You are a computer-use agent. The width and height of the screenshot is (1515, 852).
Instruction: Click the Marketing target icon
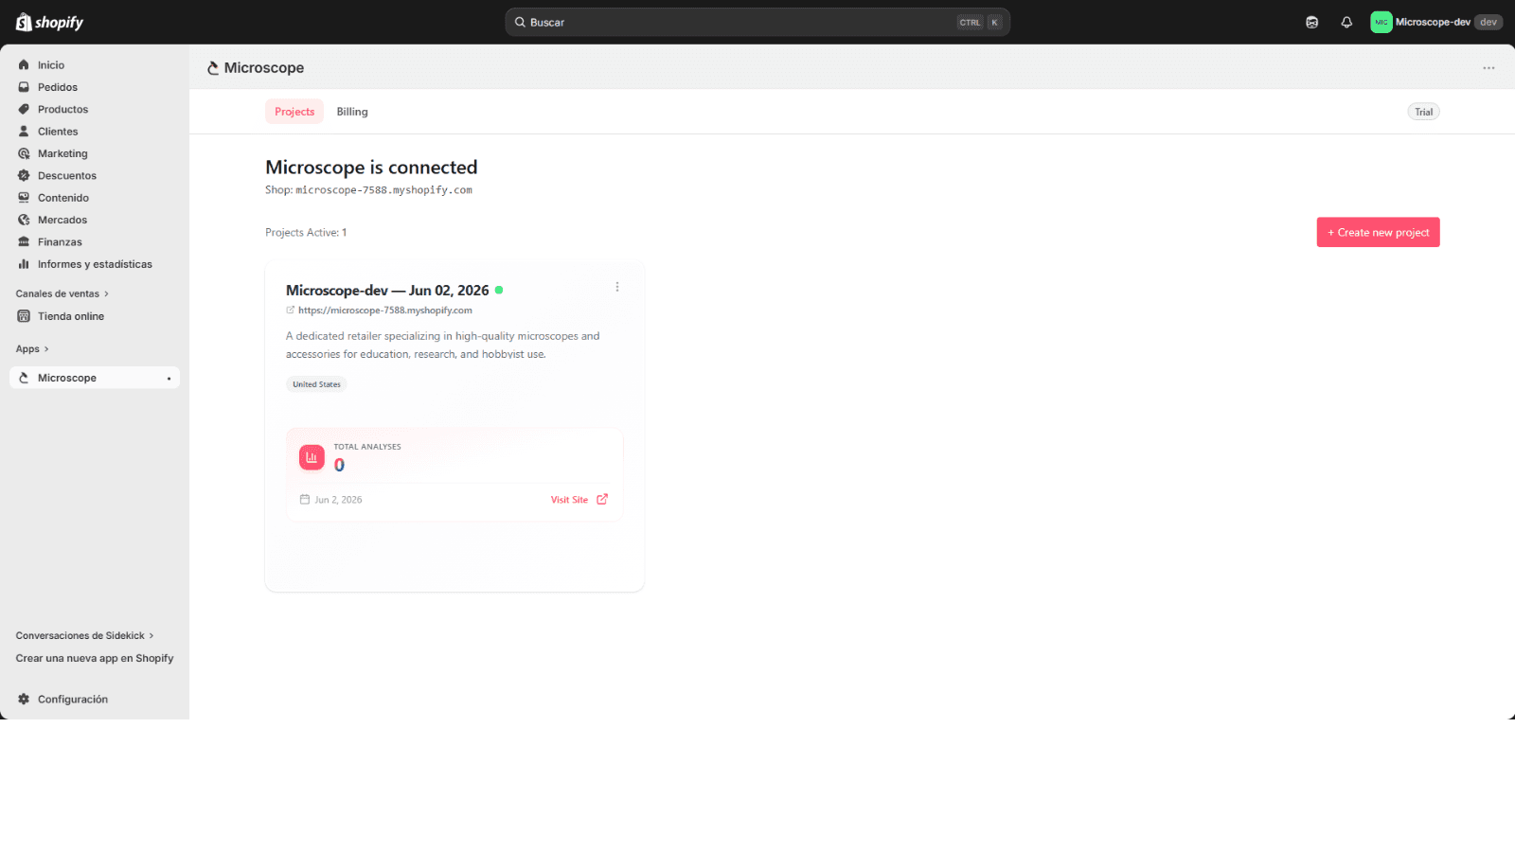click(x=24, y=153)
